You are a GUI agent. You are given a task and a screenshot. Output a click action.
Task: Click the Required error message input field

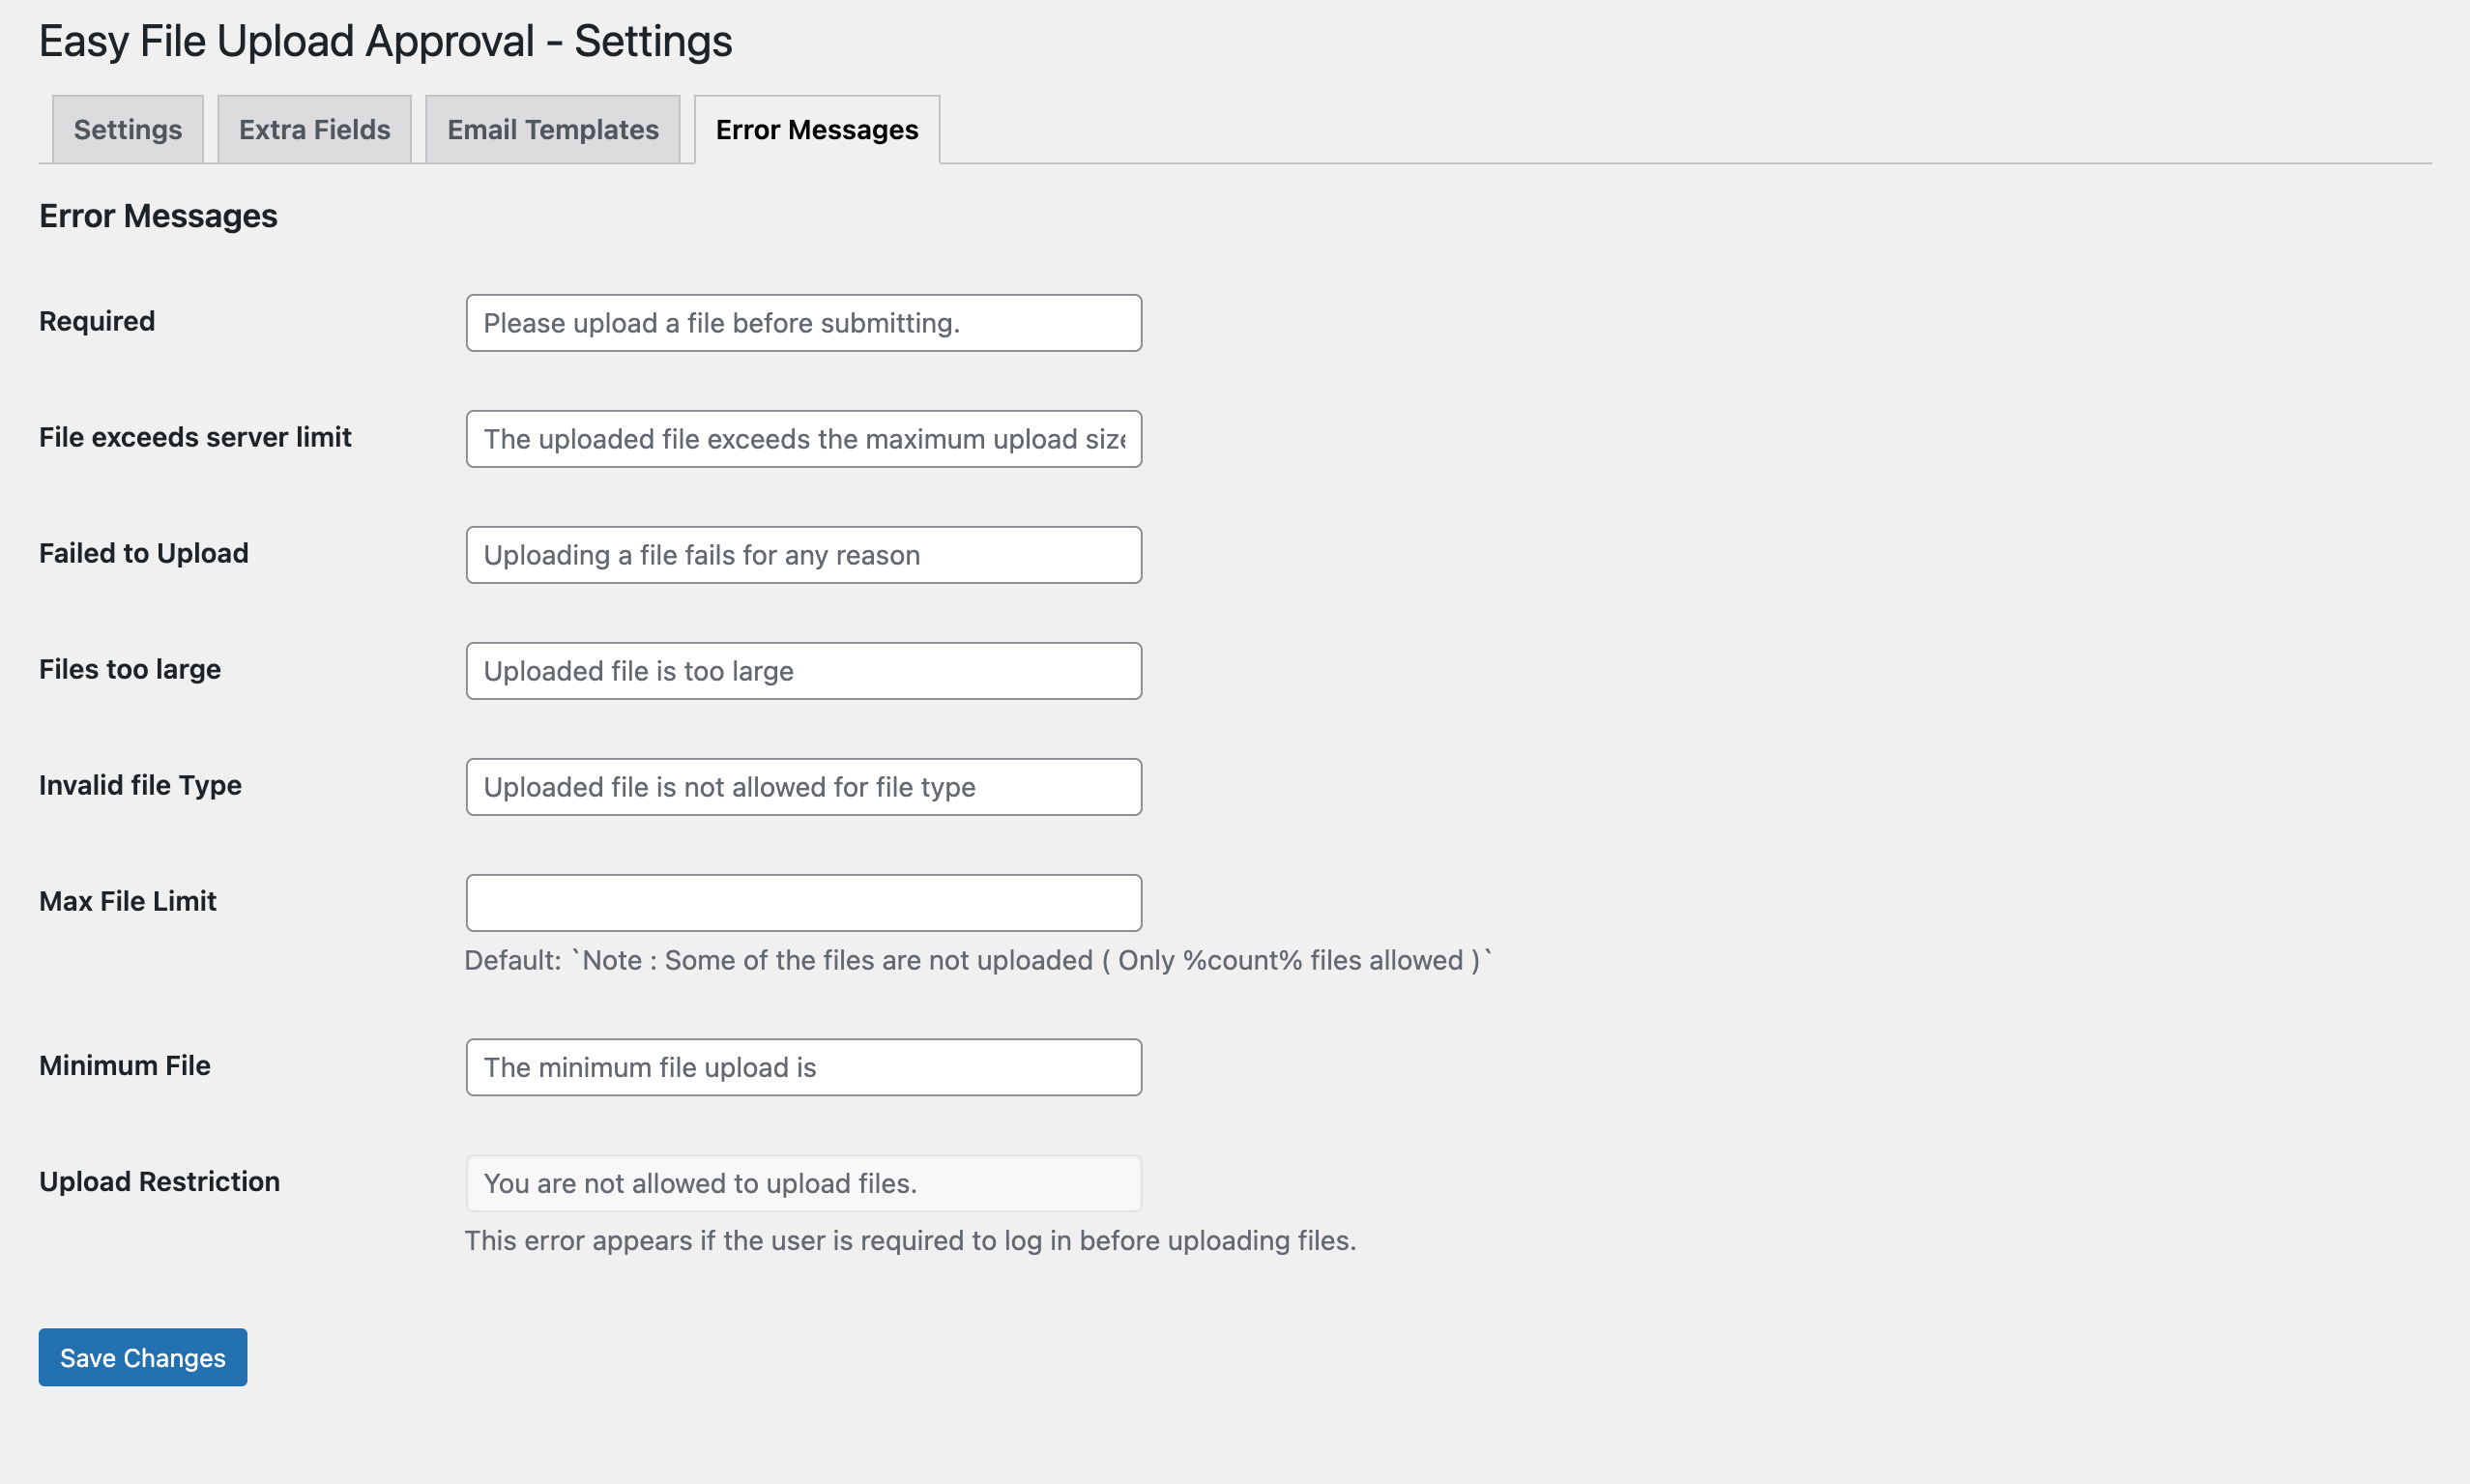tap(802, 322)
